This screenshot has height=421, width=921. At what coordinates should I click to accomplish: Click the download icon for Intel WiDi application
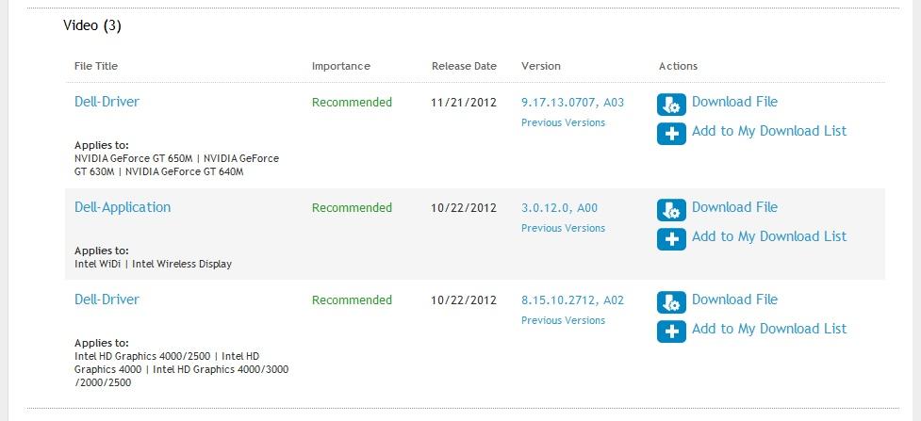(671, 210)
